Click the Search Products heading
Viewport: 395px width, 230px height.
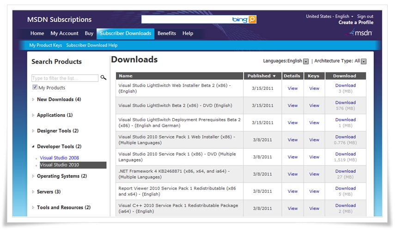click(x=56, y=62)
